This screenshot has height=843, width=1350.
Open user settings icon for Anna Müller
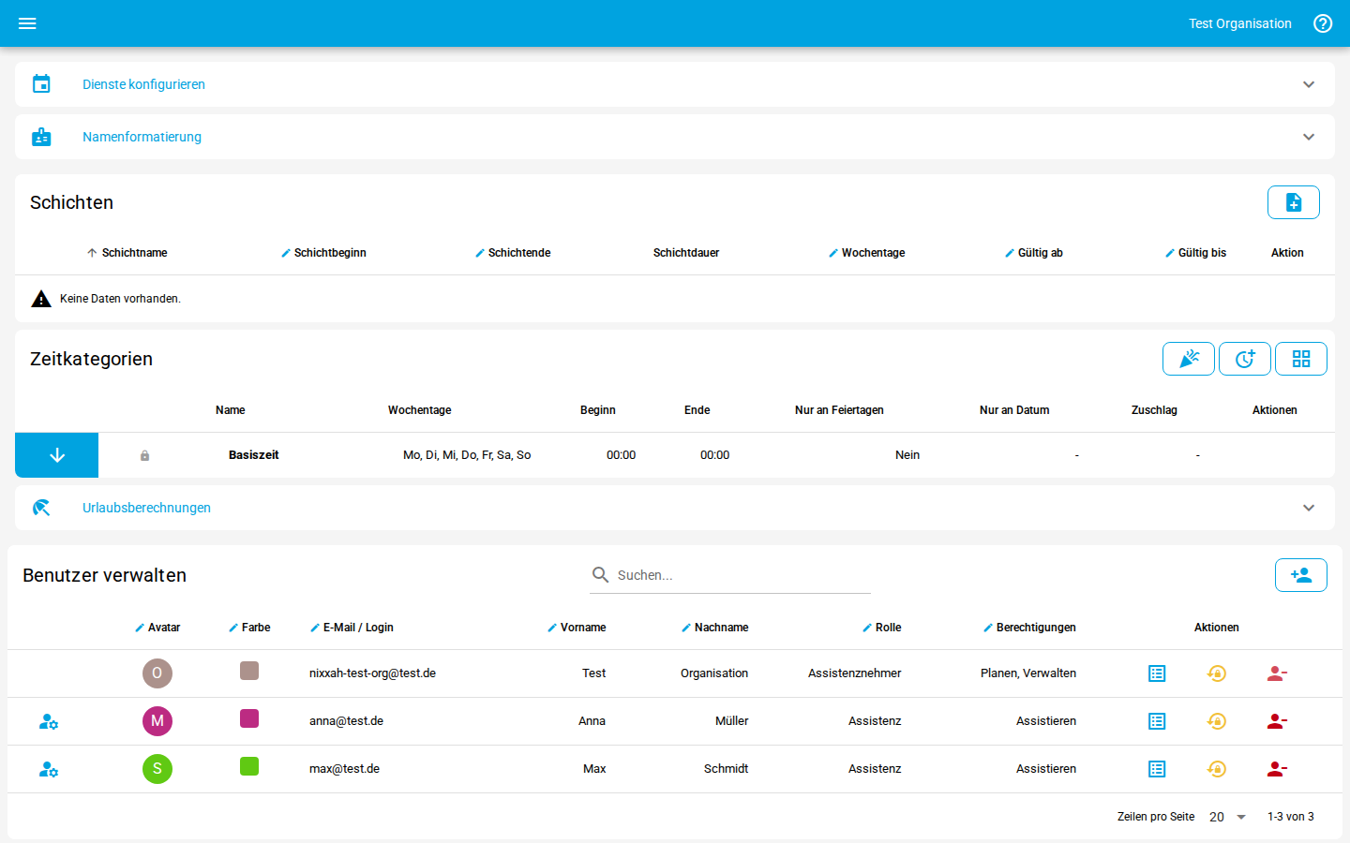(49, 721)
